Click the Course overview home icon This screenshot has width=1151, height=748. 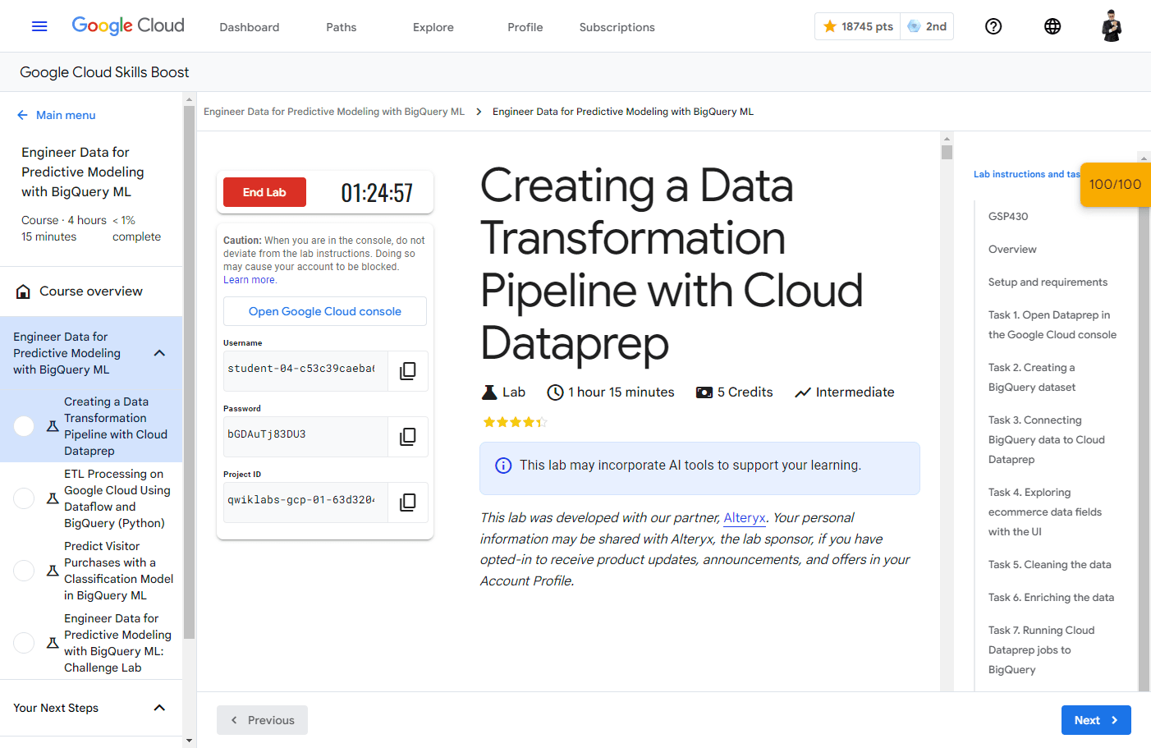[x=23, y=291]
